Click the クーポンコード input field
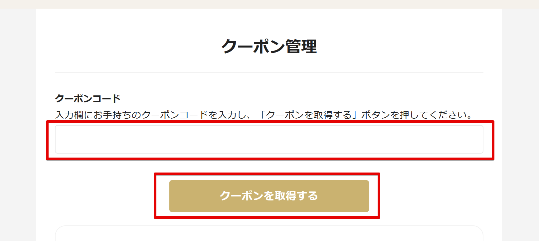This screenshot has width=539, height=241. coord(269,139)
